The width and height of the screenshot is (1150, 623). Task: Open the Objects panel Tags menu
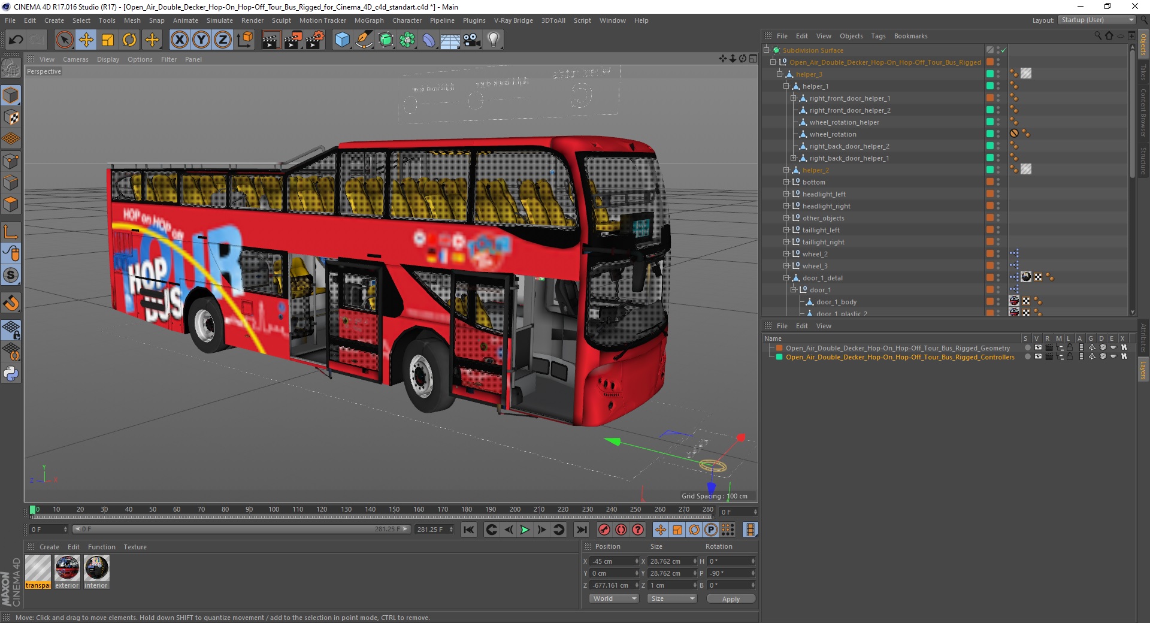click(878, 36)
